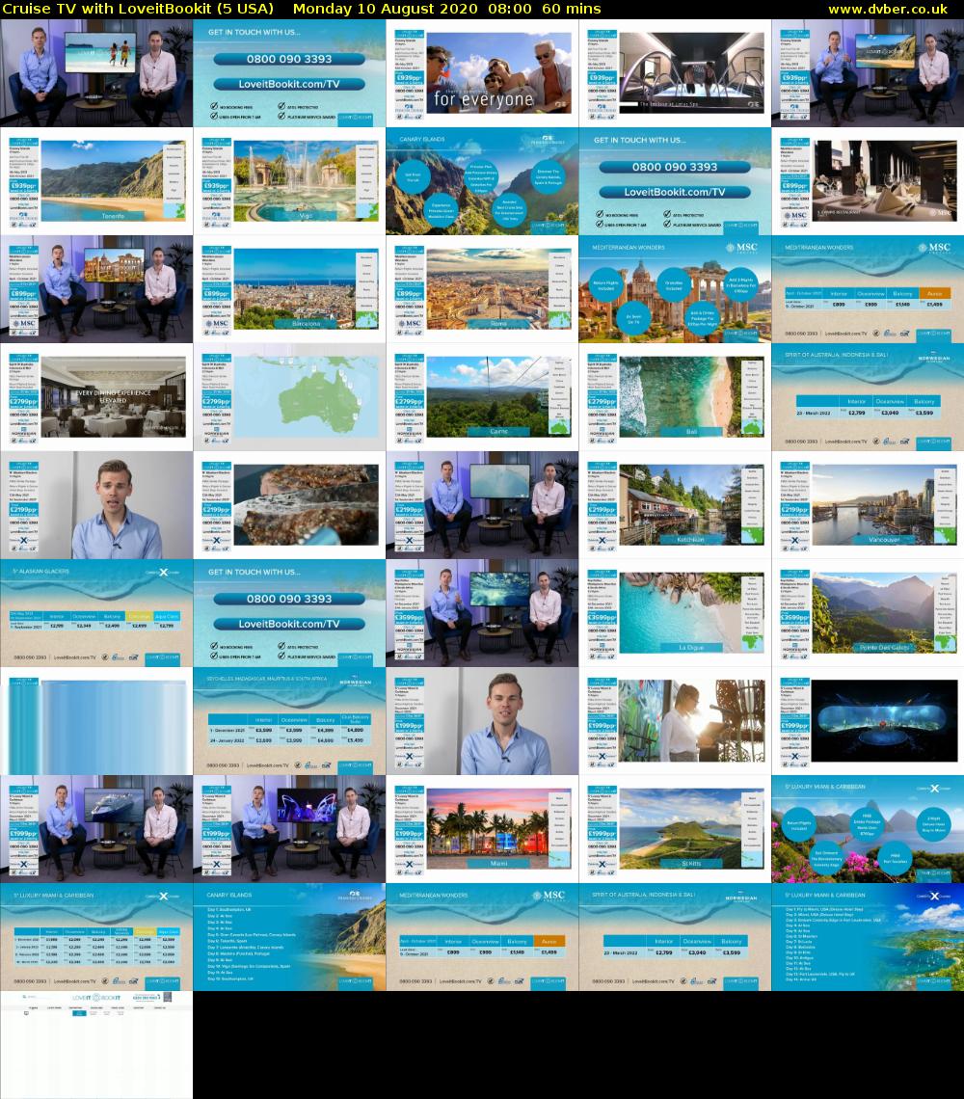Select the La Digue beach thumbnail
The image size is (964, 1099).
[675, 612]
